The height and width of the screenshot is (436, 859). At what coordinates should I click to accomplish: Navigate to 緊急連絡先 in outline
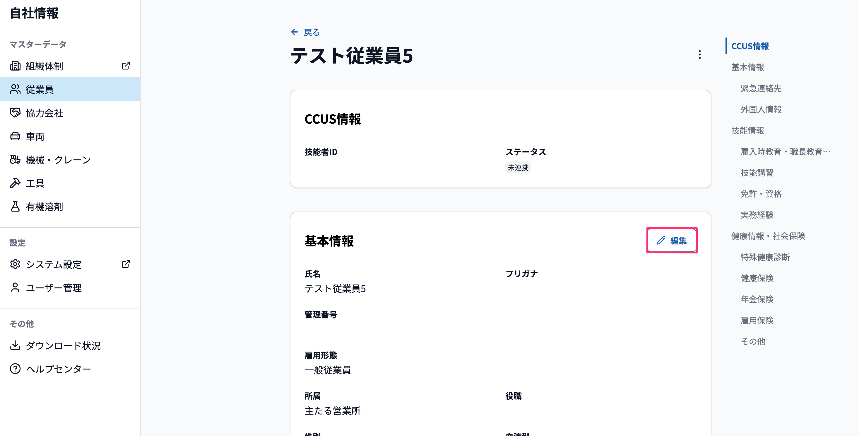[761, 88]
